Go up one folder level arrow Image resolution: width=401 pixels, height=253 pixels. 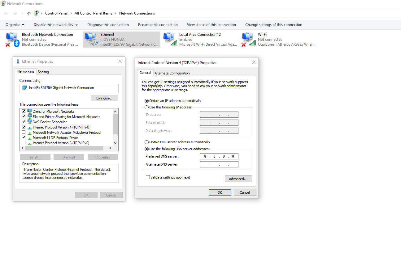(29, 13)
